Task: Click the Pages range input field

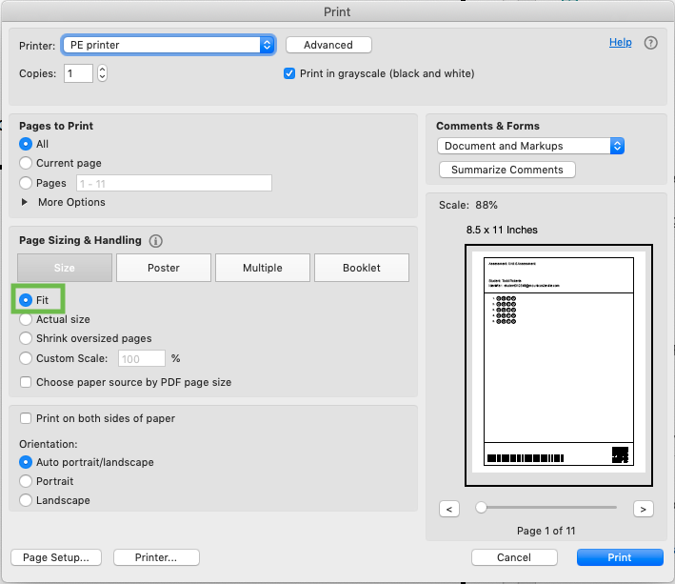Action: pyautogui.click(x=173, y=183)
